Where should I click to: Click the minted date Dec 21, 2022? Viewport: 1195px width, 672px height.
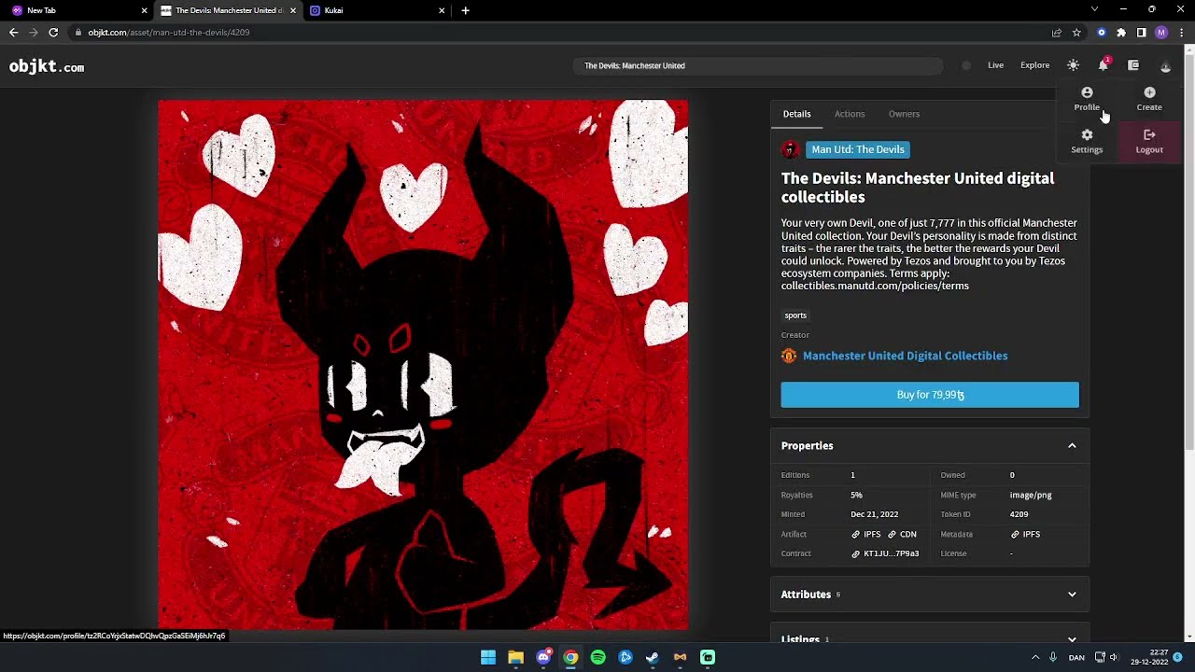874,514
